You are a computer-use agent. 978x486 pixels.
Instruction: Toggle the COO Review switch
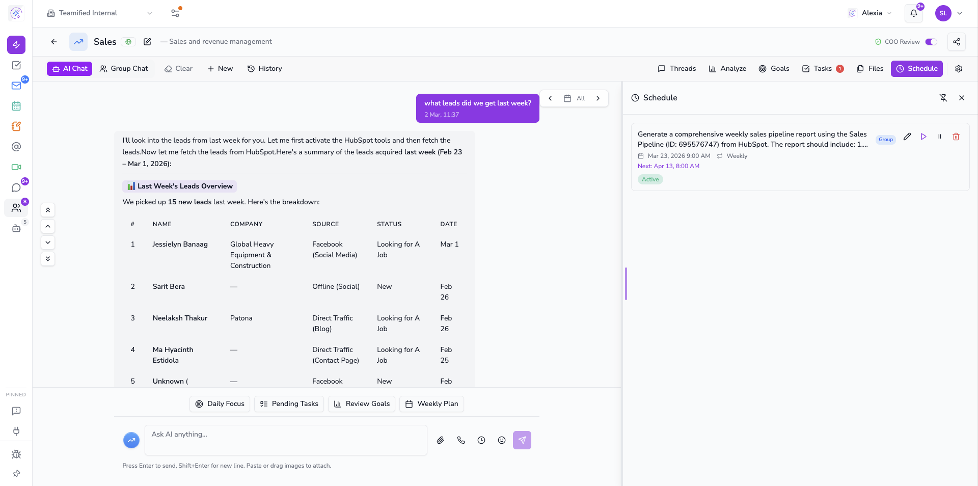point(931,42)
